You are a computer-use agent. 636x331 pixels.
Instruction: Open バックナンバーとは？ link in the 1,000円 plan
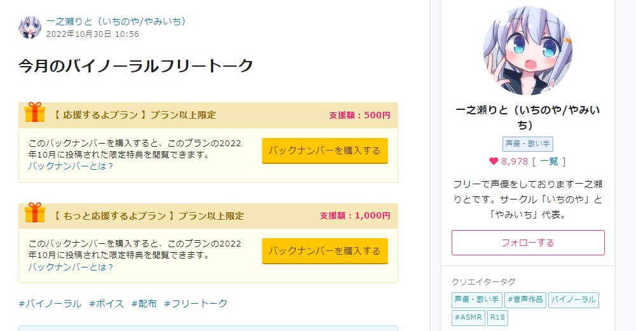[71, 267]
